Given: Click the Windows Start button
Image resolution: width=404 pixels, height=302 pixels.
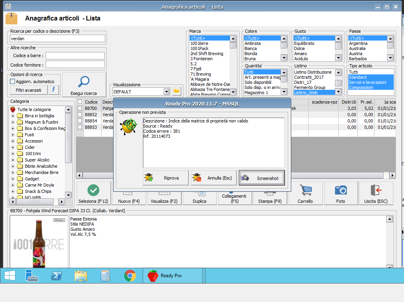Looking at the screenshot, I should pyautogui.click(x=10, y=276).
